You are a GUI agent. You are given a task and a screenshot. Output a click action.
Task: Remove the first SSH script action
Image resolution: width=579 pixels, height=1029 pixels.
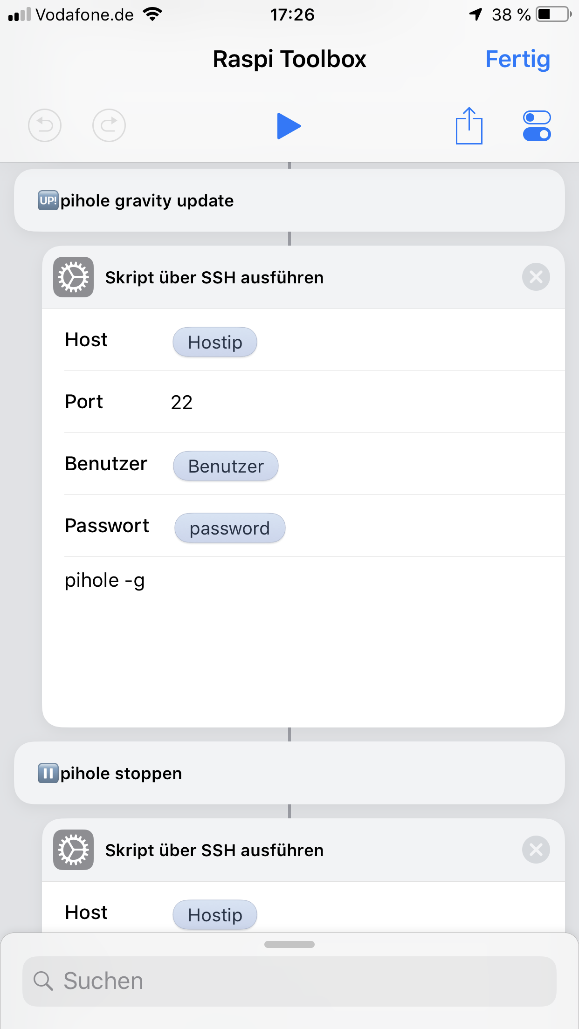(536, 277)
